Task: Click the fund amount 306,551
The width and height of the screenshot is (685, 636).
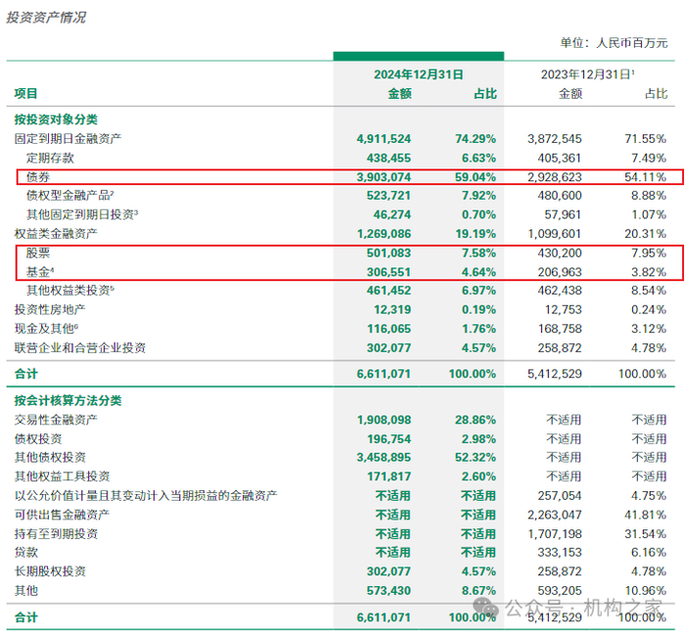Action: (x=388, y=272)
